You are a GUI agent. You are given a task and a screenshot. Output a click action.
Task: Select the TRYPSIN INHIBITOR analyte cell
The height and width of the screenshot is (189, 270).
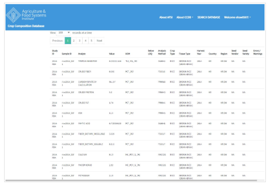pyautogui.click(x=87, y=61)
